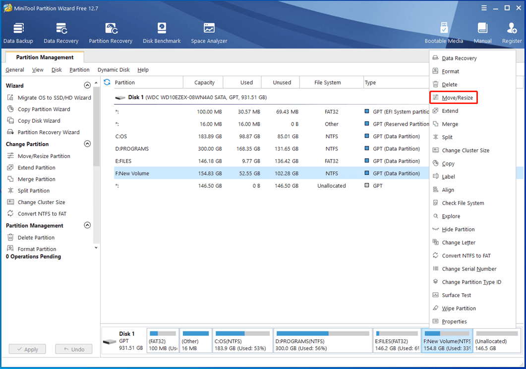Click Extend Partition in sidebar

click(32, 167)
